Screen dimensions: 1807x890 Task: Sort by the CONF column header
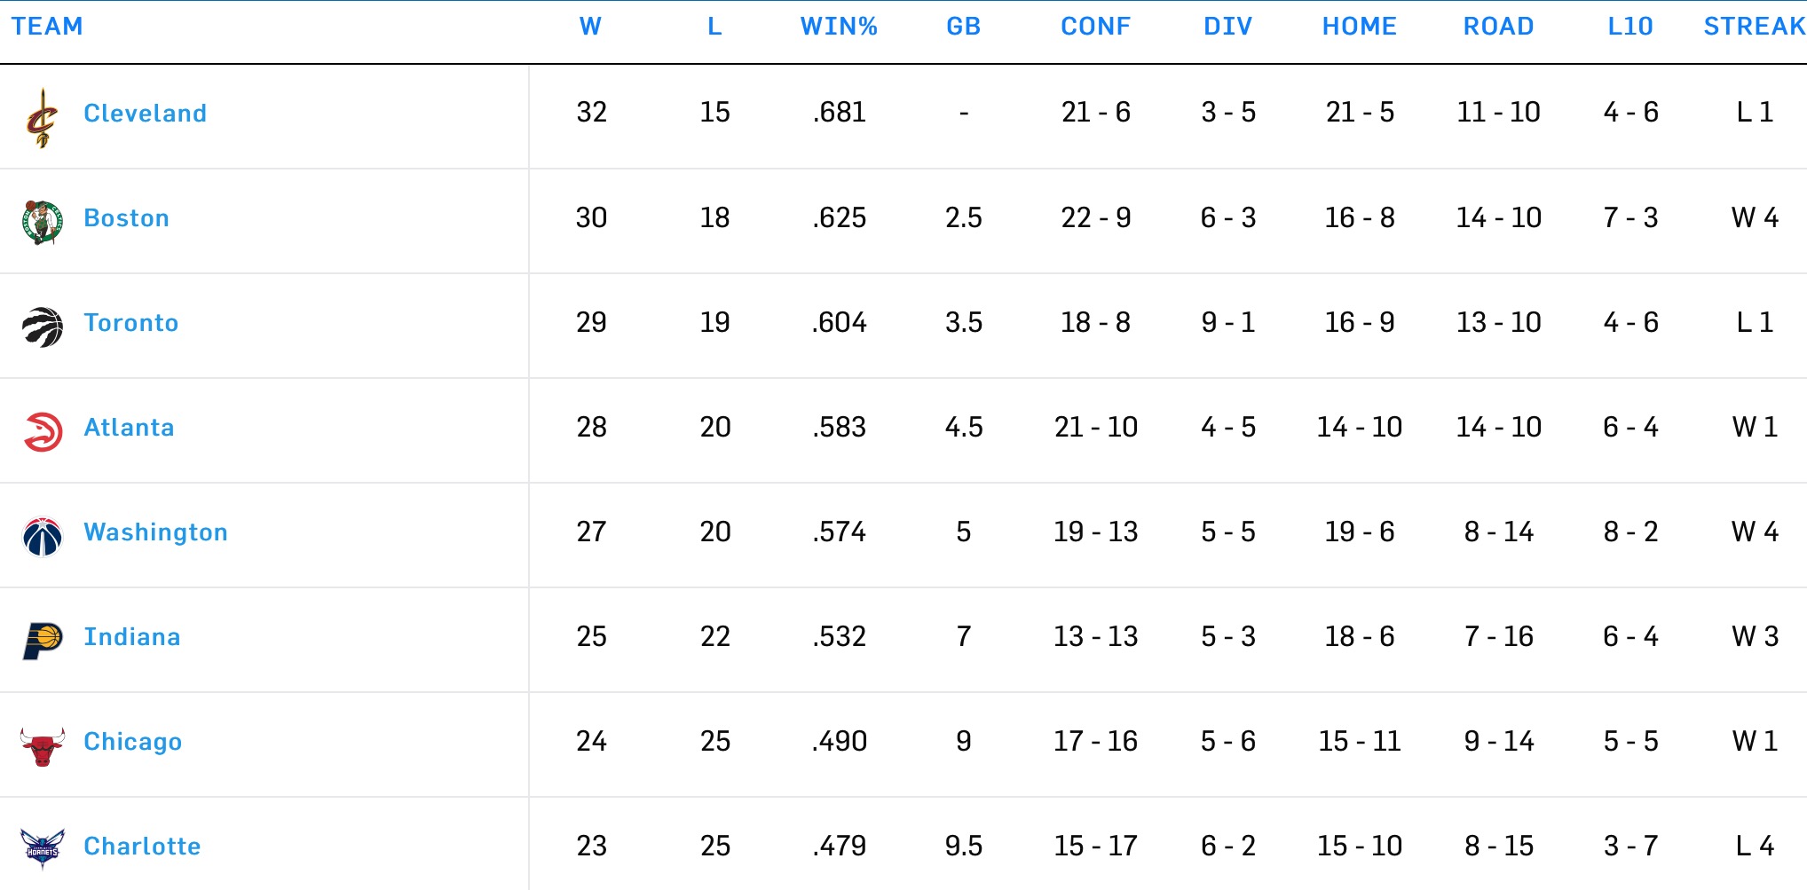coord(1095,27)
